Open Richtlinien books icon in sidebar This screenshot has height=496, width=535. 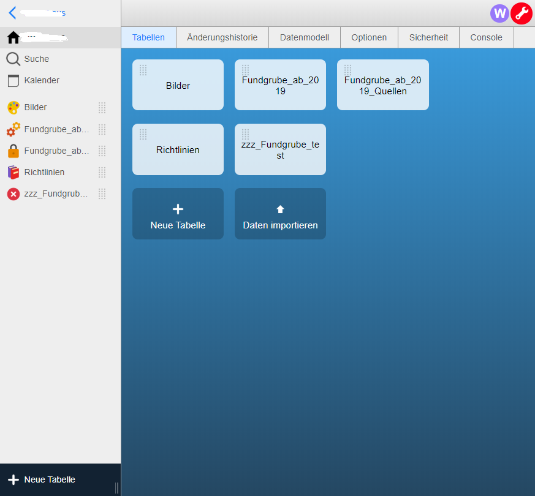point(13,172)
